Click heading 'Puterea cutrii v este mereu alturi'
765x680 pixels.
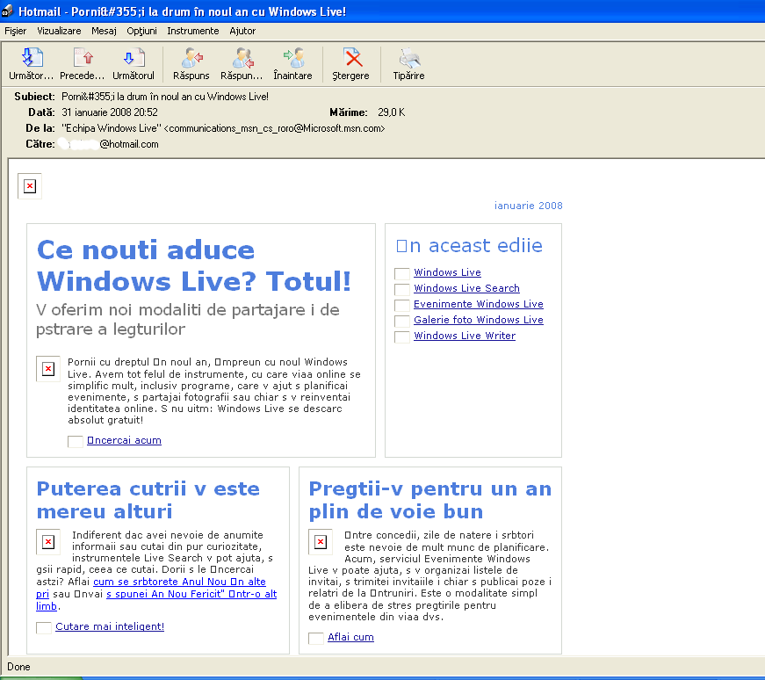click(148, 500)
